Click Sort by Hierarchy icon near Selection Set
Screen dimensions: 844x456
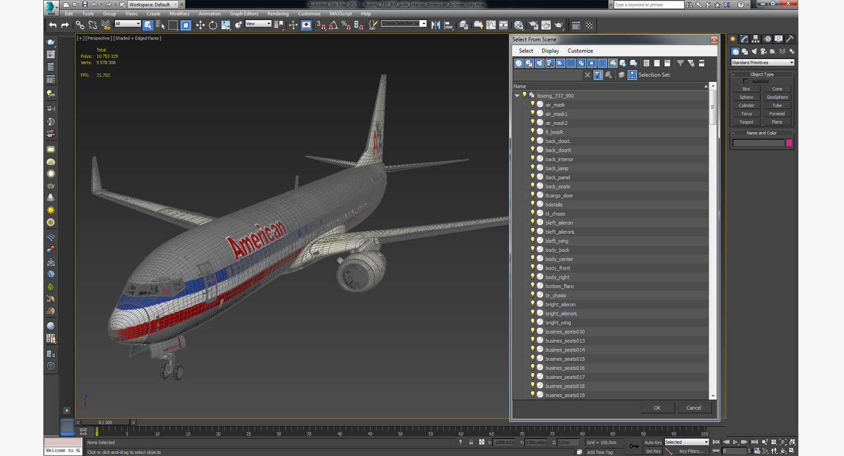pyautogui.click(x=632, y=75)
